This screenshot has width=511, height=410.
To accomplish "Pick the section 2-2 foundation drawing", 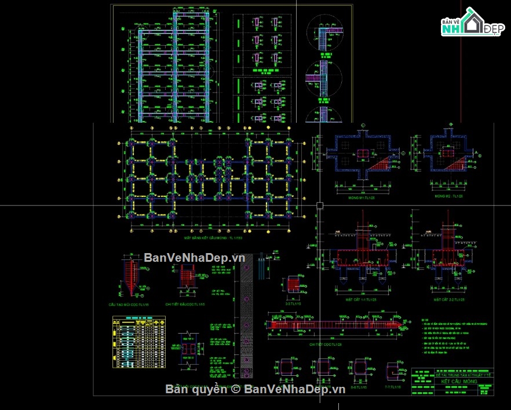I will click(x=448, y=252).
